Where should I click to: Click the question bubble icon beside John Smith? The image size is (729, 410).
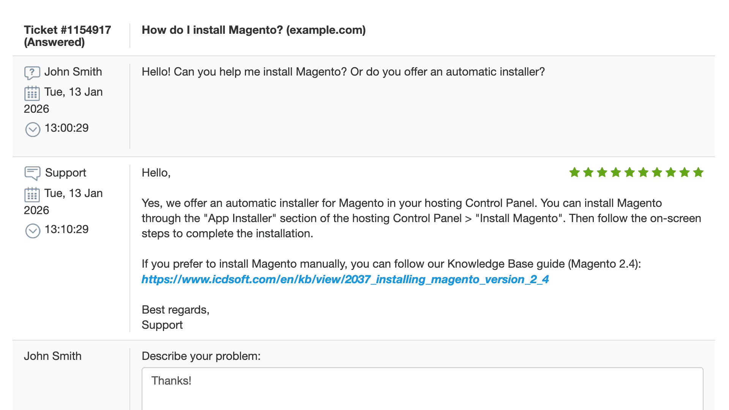(32, 73)
